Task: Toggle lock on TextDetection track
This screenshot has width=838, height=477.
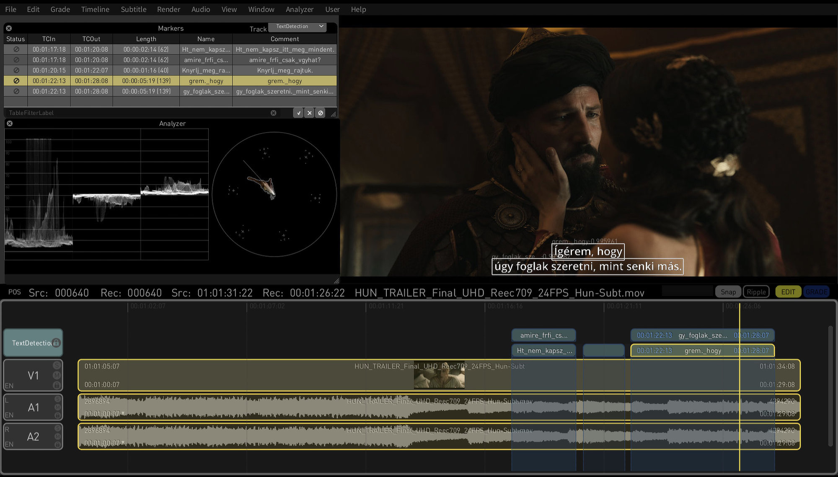Action: pos(57,343)
